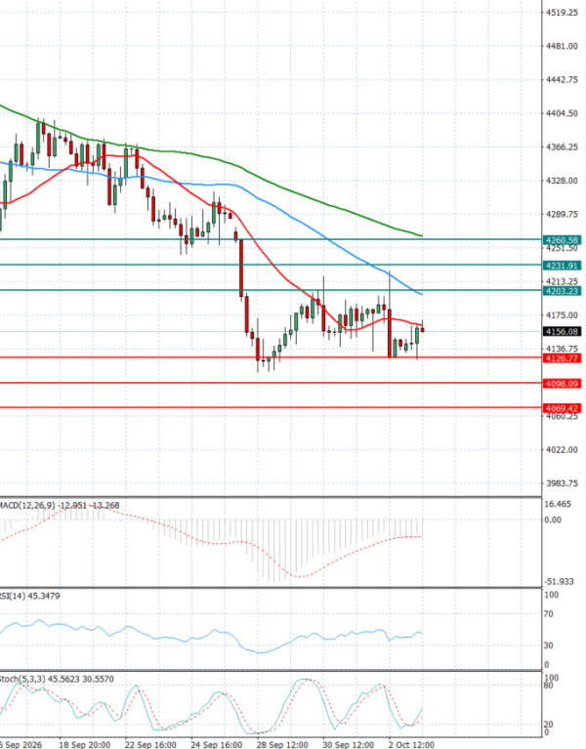Viewport: 586px width, 749px height.
Task: Click the 2 Oct 12:00 time label
Action: 411,745
